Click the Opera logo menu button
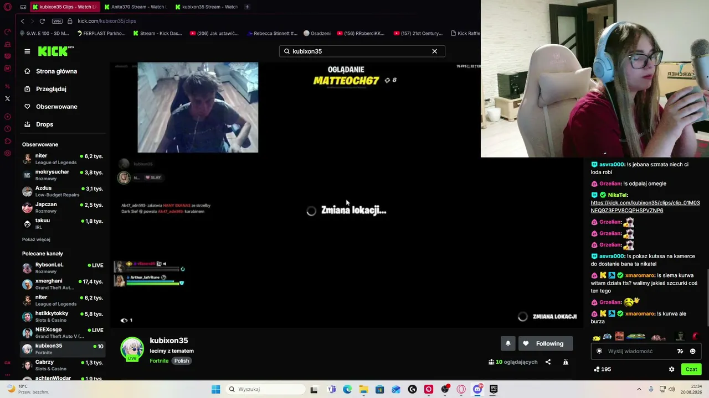 (8, 7)
